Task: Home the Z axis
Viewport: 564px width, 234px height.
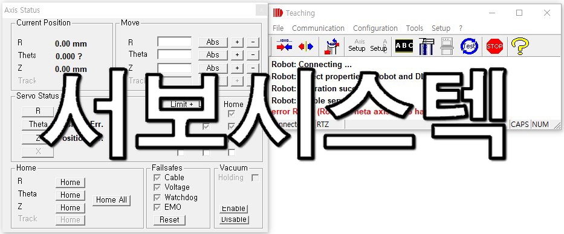Action: [70, 208]
